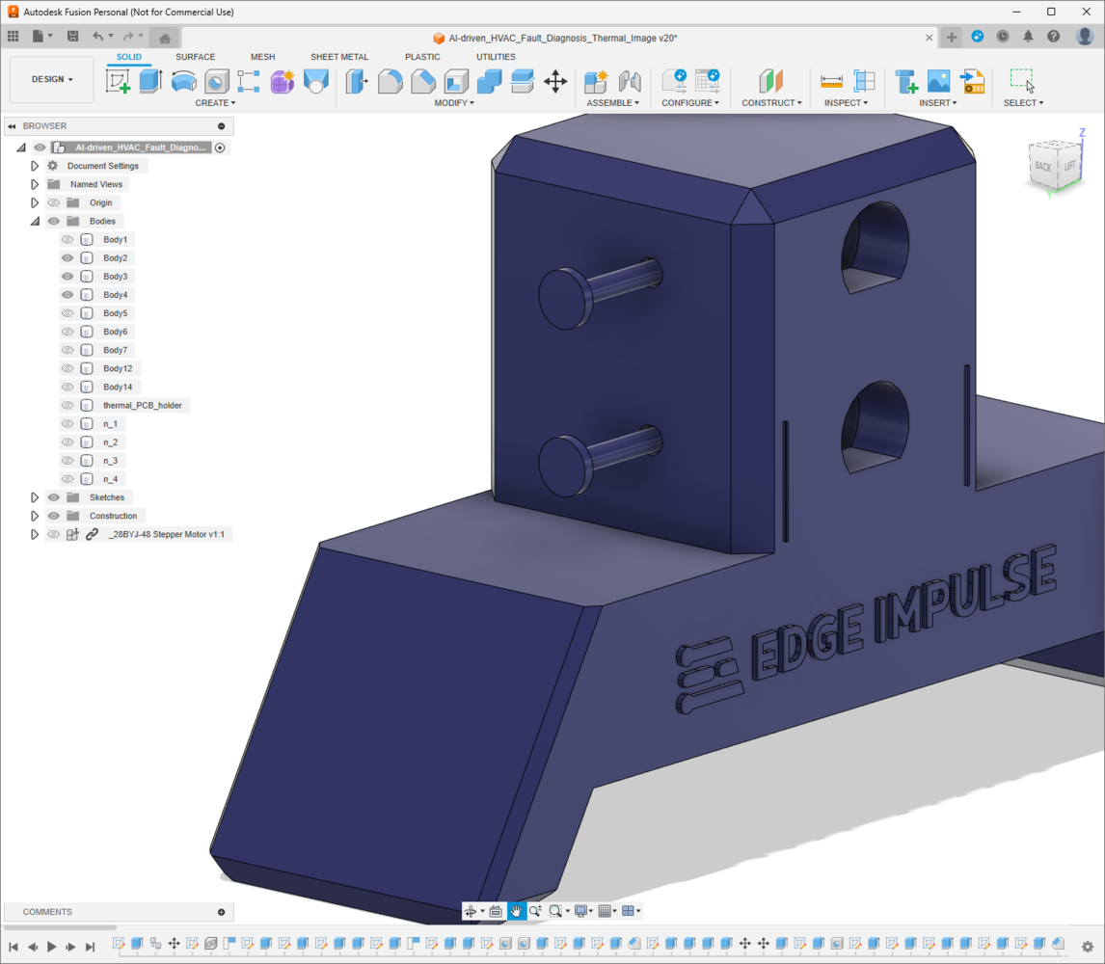Select the Combine tool
This screenshot has width=1105, height=964.
tap(489, 81)
